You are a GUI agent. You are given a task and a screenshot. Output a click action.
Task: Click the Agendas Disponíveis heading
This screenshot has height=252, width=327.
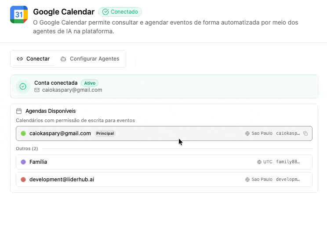click(x=51, y=111)
